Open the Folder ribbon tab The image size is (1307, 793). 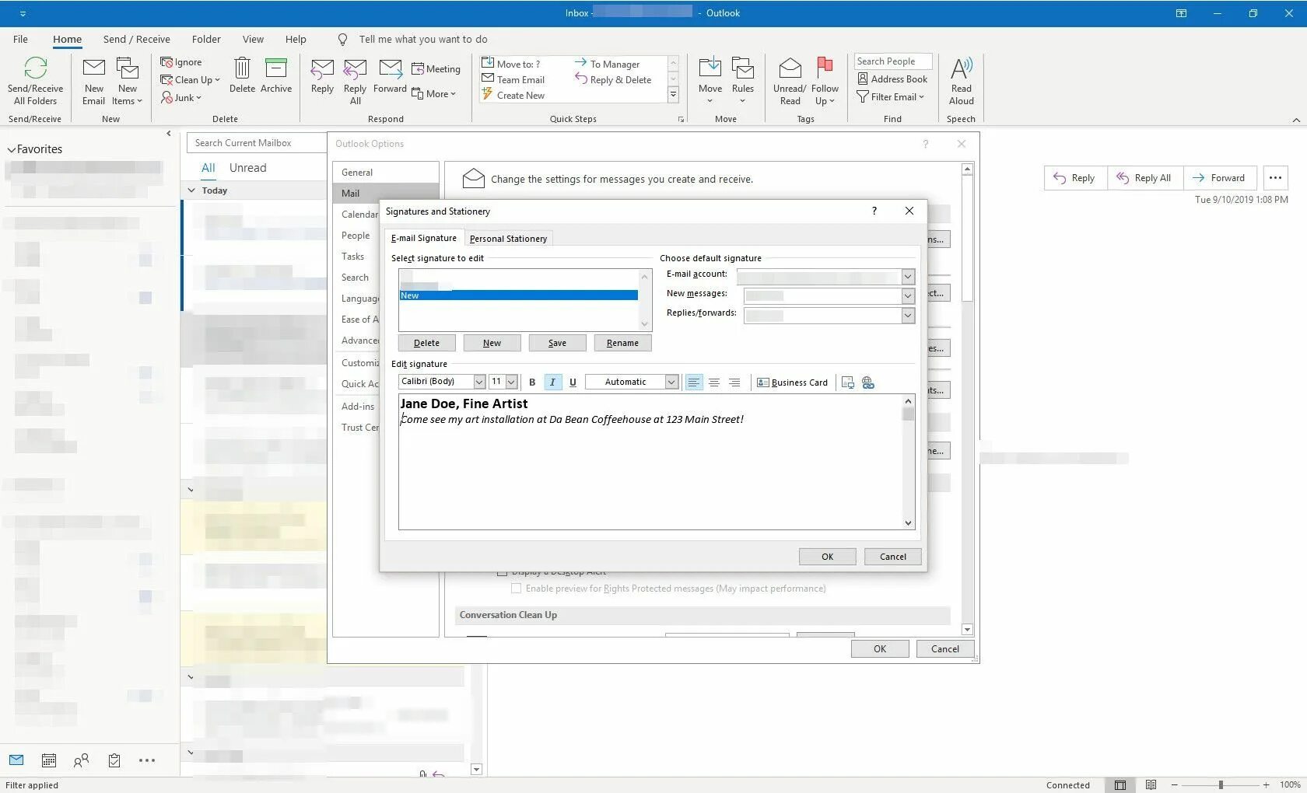pyautogui.click(x=206, y=40)
